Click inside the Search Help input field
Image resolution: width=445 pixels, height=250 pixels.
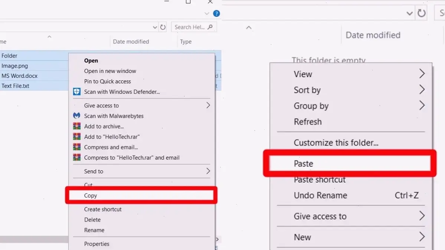(189, 27)
